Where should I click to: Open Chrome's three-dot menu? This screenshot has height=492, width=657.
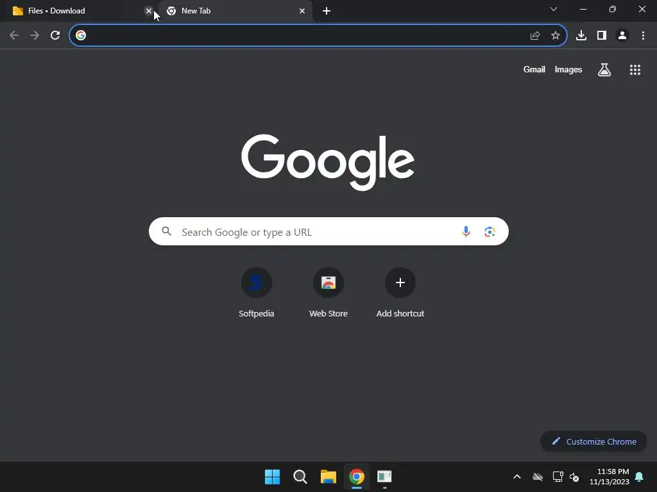(x=643, y=36)
